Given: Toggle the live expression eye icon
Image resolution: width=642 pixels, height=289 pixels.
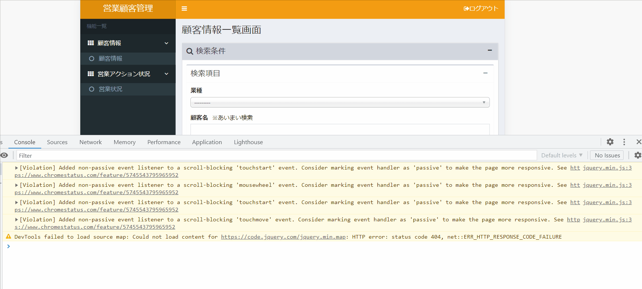Looking at the screenshot, I should point(4,155).
